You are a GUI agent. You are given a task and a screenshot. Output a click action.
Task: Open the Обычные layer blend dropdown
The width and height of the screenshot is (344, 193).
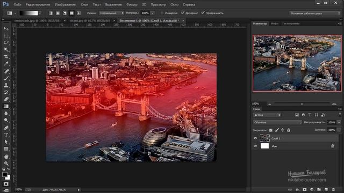click(277, 123)
